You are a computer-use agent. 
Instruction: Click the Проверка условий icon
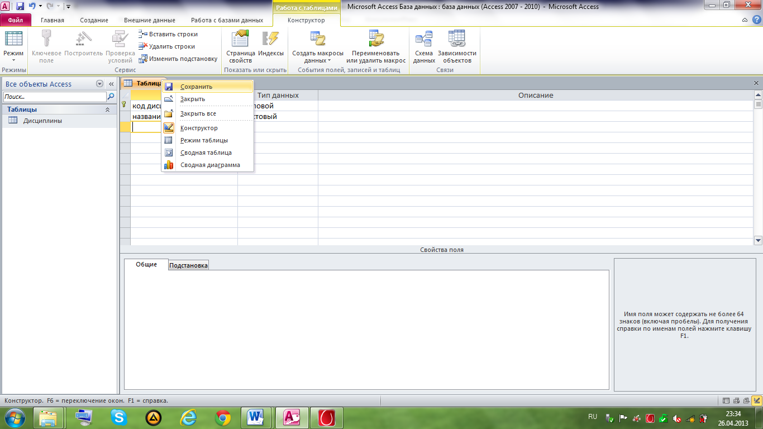tap(120, 38)
